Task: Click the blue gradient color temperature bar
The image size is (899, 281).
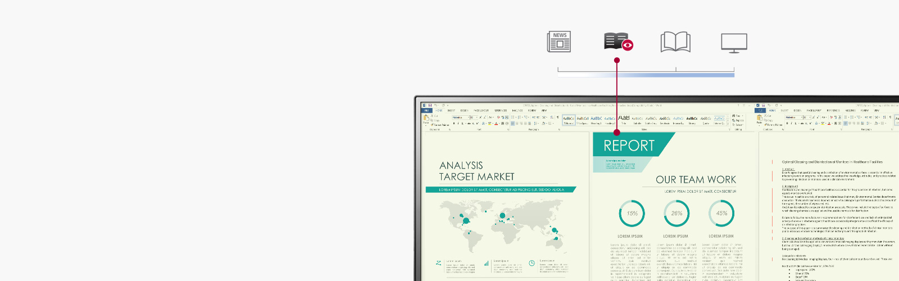Action: 646,74
